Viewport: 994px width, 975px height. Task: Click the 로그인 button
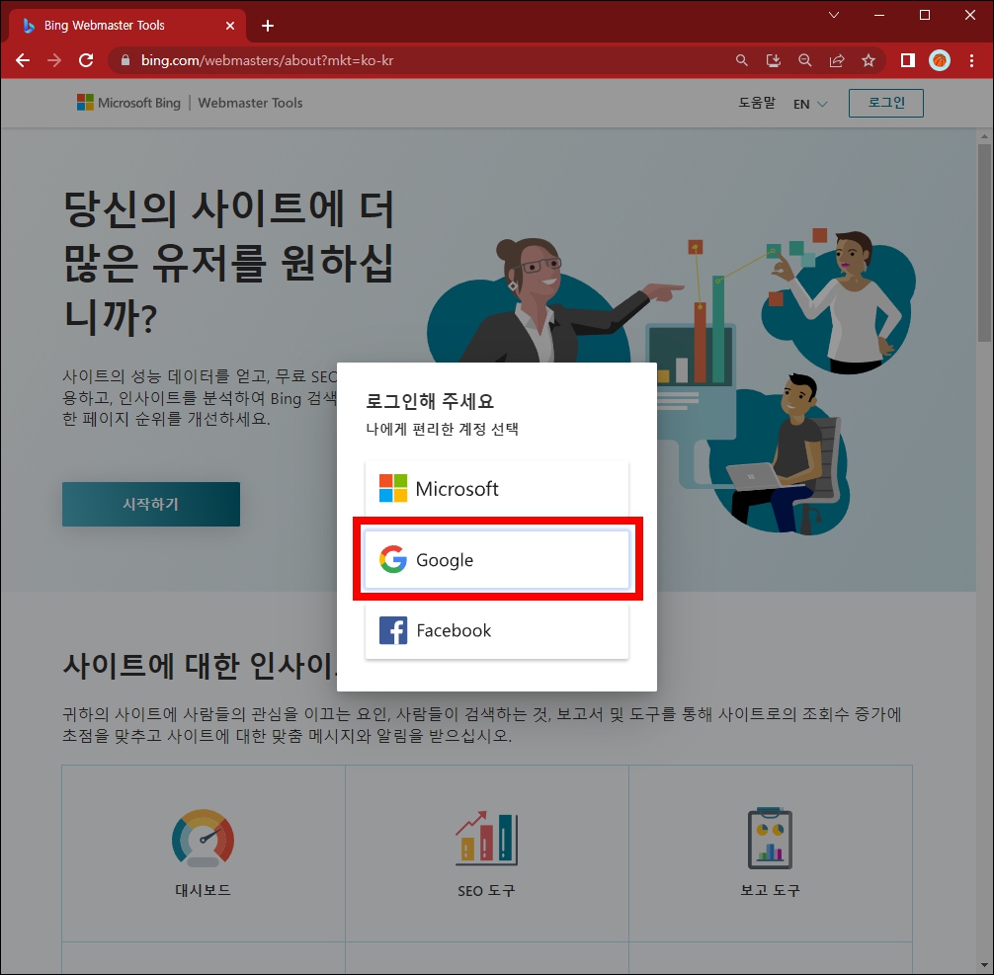(x=885, y=102)
